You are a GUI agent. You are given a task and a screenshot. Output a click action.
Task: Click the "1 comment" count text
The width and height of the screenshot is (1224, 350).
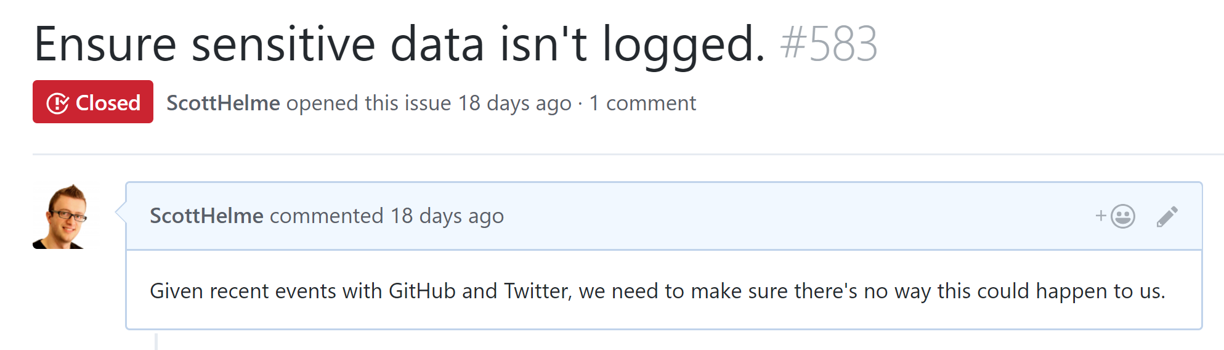(642, 103)
